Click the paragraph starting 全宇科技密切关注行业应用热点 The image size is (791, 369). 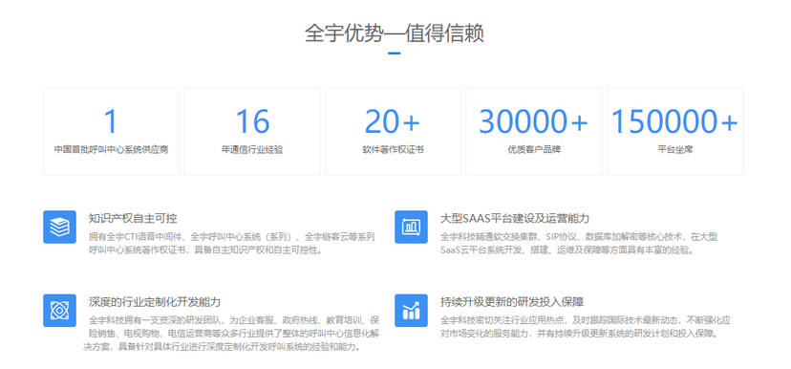pos(586,327)
